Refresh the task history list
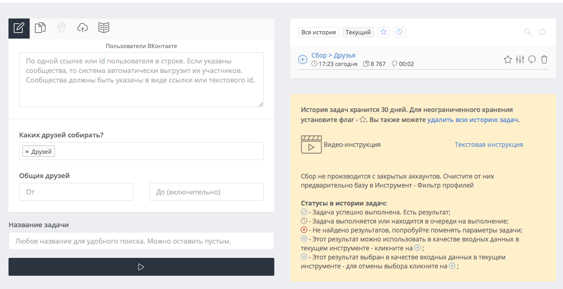 click(x=542, y=32)
